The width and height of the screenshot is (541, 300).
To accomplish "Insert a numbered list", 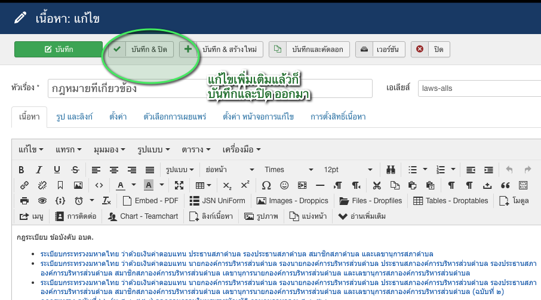I will coord(441,170).
